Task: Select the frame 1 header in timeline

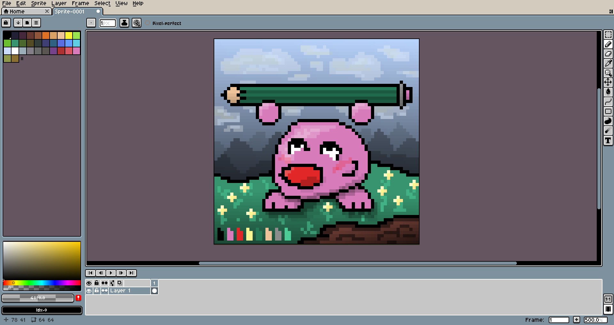Action: [x=154, y=283]
